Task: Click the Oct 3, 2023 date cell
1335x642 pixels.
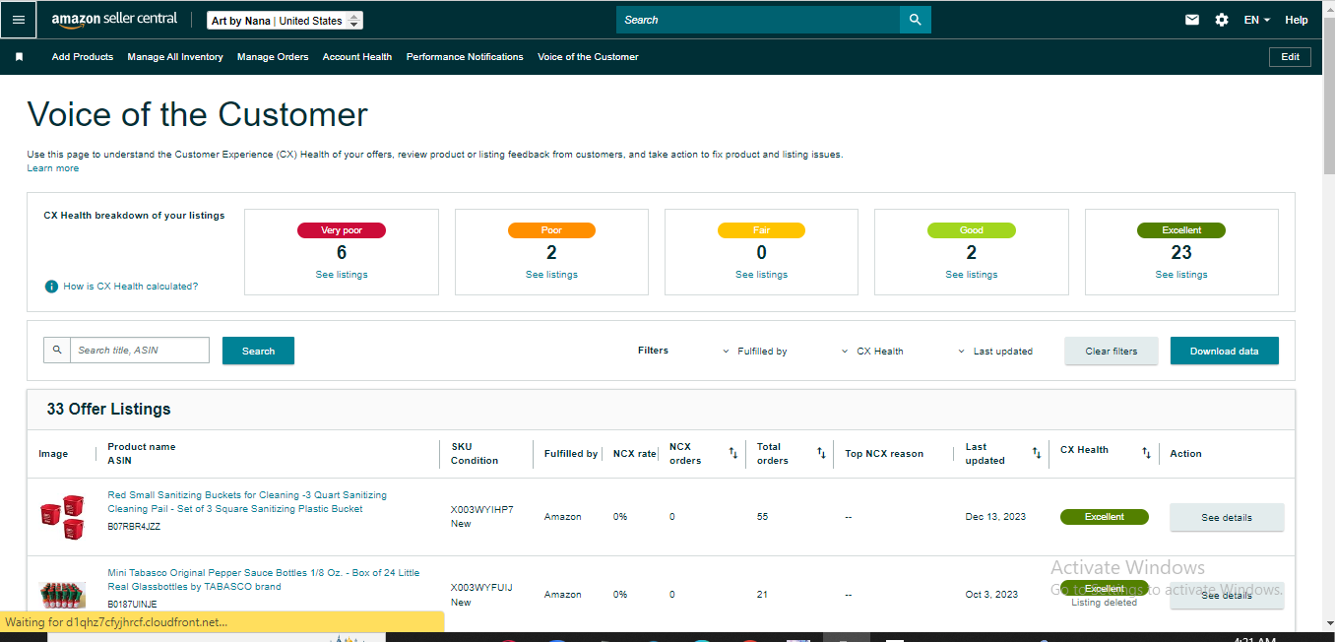Action: coord(991,595)
